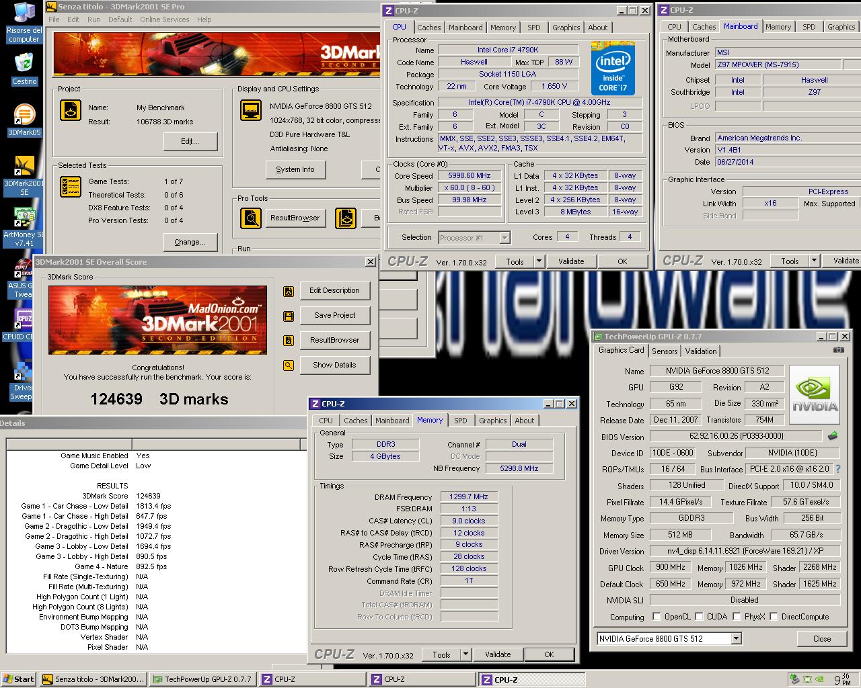Click the Change... button in Selected Tests
Viewport: 861px width, 688px height.
[x=190, y=242]
